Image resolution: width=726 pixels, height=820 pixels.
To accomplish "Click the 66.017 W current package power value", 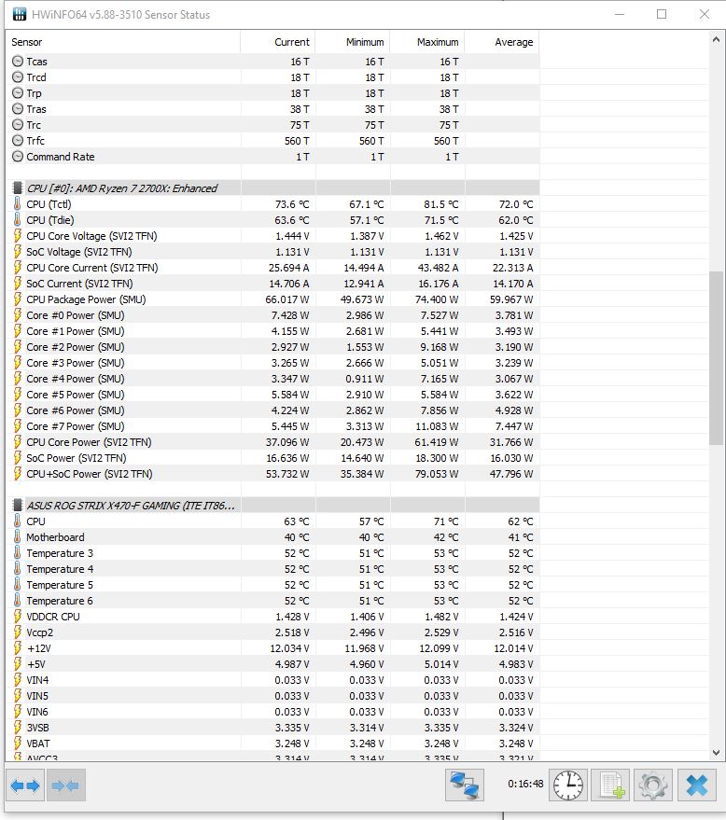I will tap(287, 299).
